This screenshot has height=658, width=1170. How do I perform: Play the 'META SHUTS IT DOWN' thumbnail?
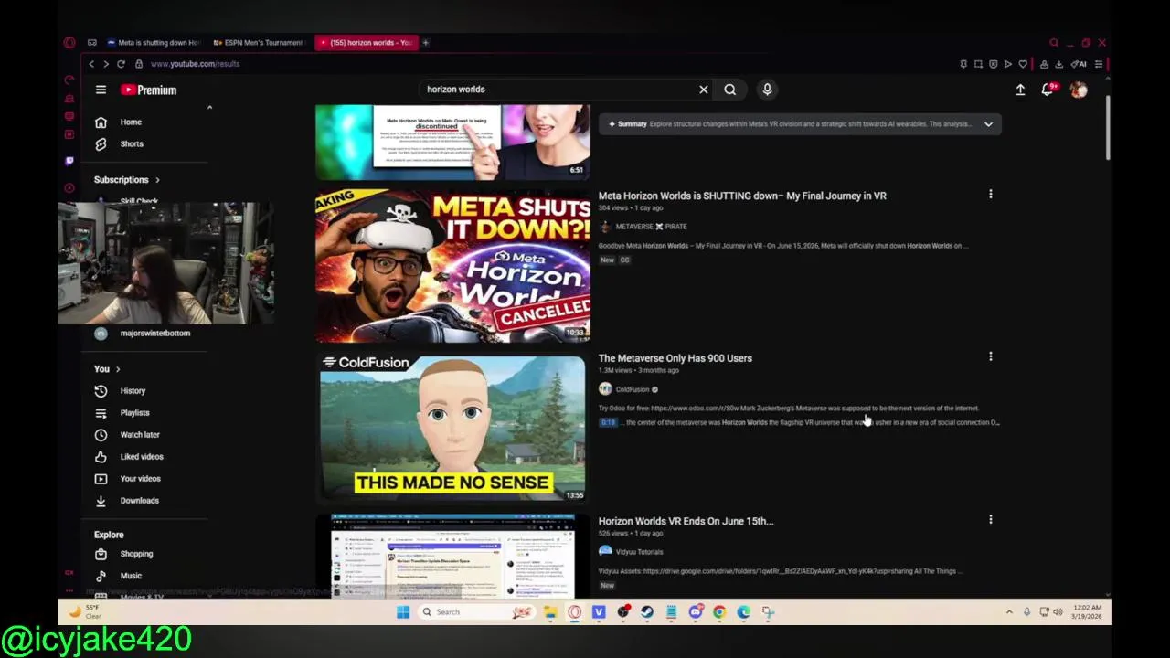coord(452,266)
